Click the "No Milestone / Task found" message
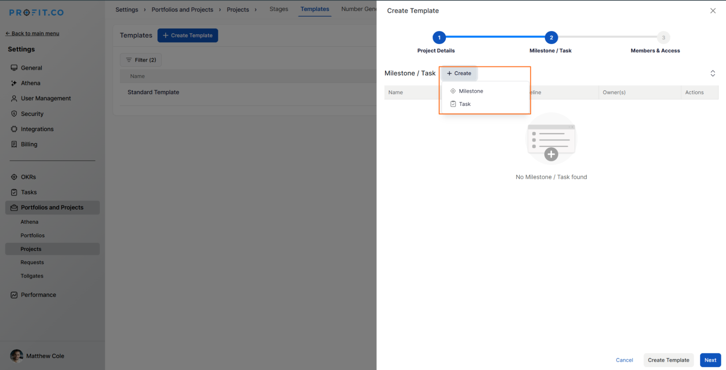Viewport: 726px width, 370px height. [551, 177]
